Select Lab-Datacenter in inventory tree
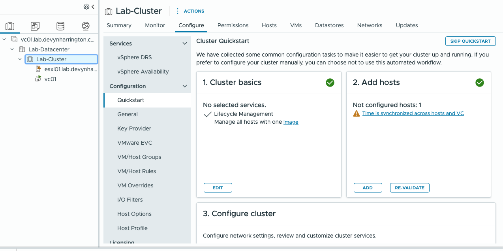The height and width of the screenshot is (251, 503). [49, 49]
